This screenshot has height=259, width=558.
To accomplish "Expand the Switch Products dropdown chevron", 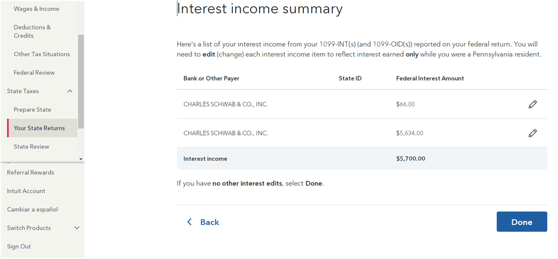I will [x=77, y=228].
